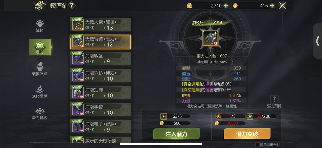This screenshot has height=148, width=322.
Task: Select 海龍鞋子 (智慧) equipment entry
Action: 100,126
